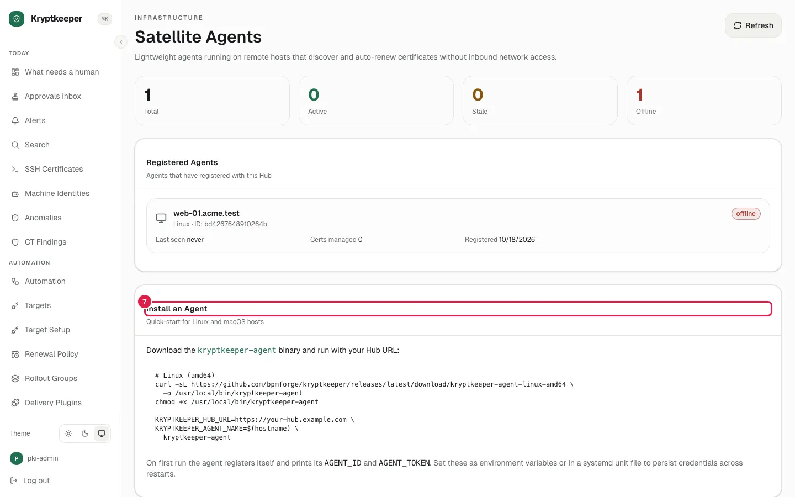Click the AGENT_TOKEN inline code text
Screen dimensions: 795x497
pyautogui.click(x=404, y=463)
